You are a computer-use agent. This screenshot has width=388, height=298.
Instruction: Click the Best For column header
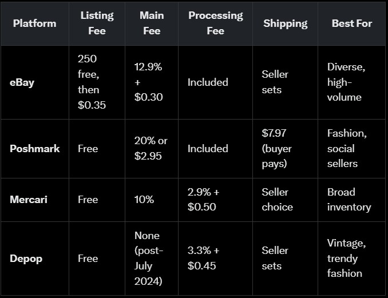click(351, 23)
